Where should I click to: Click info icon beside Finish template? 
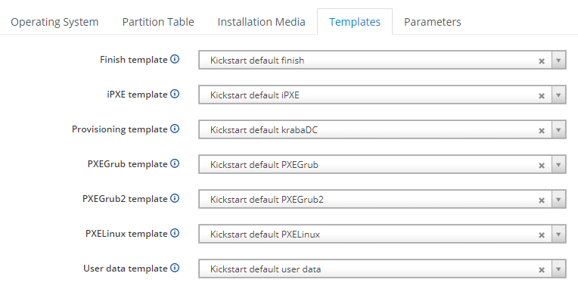coord(175,59)
